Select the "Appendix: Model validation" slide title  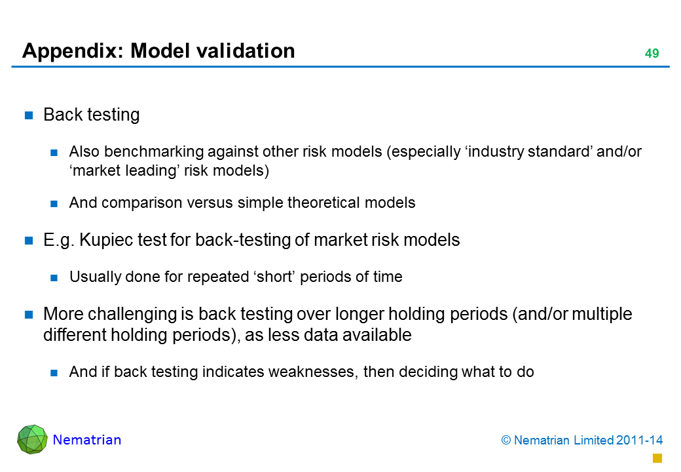[158, 51]
